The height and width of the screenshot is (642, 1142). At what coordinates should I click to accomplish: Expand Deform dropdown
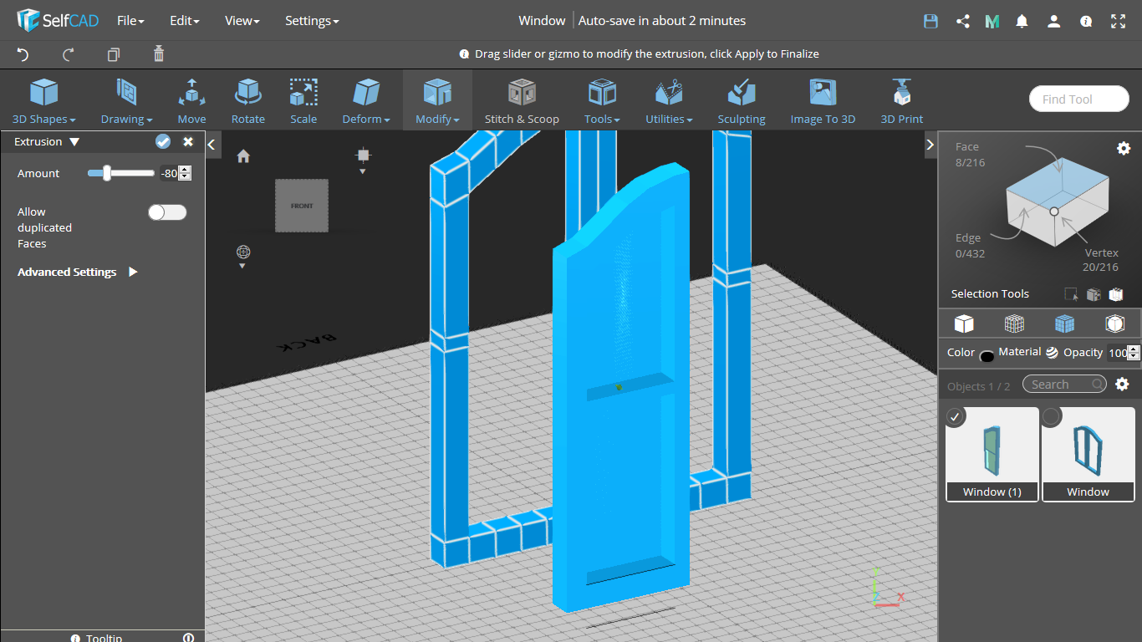pos(366,100)
